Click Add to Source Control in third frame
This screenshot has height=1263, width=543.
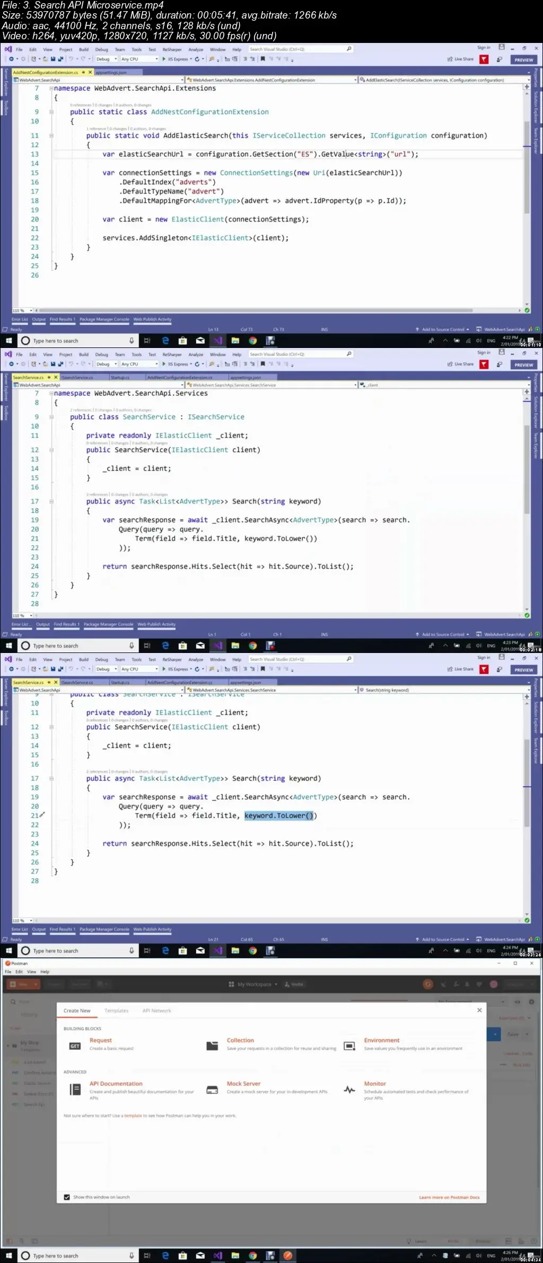443,939
